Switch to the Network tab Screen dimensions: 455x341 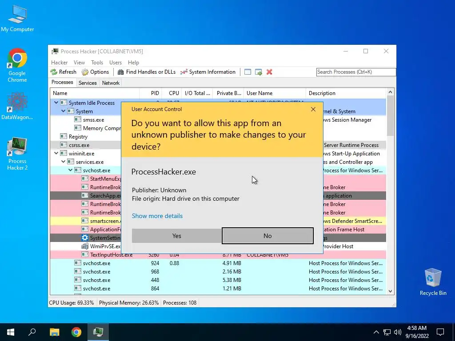(111, 83)
